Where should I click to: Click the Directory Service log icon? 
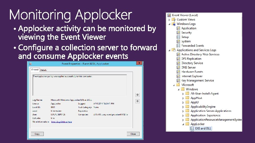coord(178,63)
